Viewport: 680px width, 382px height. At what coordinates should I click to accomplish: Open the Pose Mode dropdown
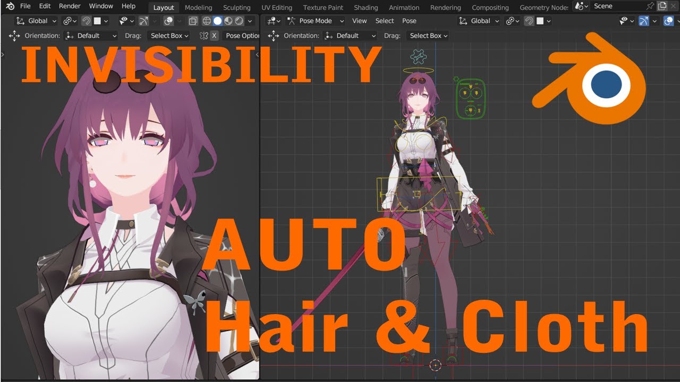(x=316, y=21)
